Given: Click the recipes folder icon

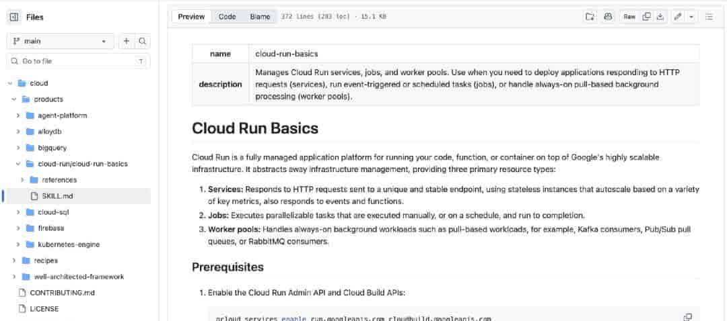Looking at the screenshot, I should pyautogui.click(x=26, y=261).
